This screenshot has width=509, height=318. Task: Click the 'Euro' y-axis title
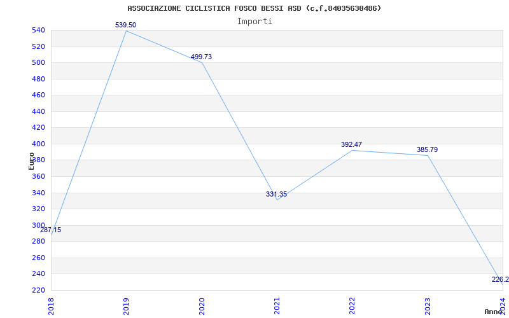(31, 161)
